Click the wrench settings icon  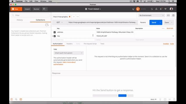pos(156,9)
